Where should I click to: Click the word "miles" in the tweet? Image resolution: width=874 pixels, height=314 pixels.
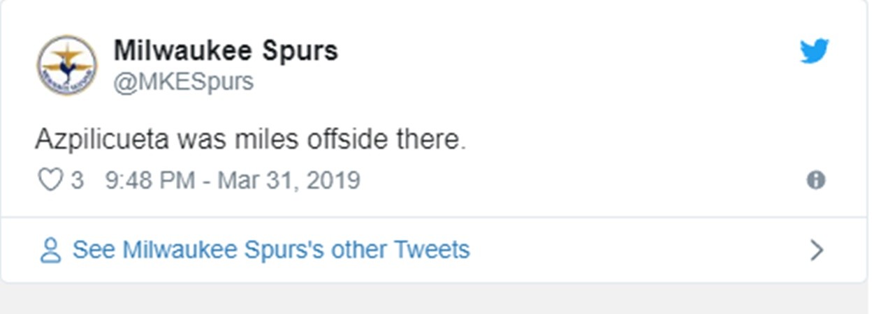coord(260,140)
